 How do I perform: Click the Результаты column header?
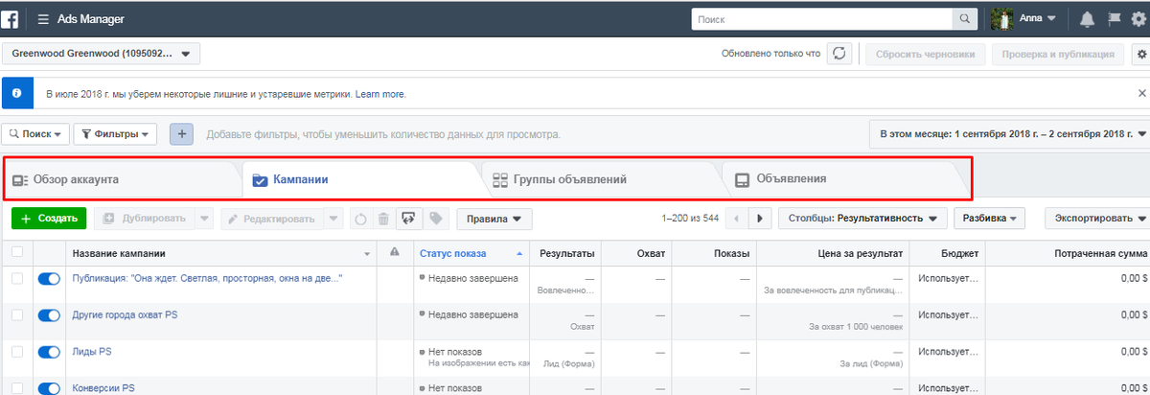coord(566,253)
